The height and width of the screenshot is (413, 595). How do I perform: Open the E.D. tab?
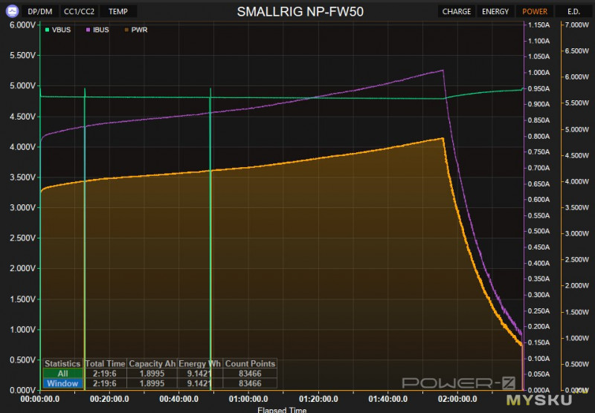[573, 11]
